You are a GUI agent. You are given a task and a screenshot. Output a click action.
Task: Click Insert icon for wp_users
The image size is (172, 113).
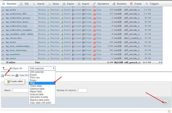[x=73, y=58]
